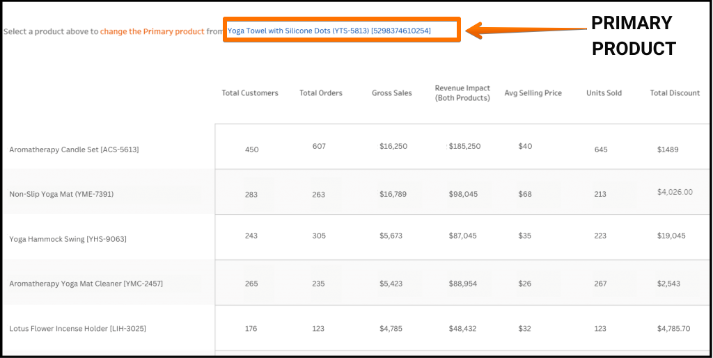Select the Aromatherapy Candle Set row label
The image size is (713, 358).
[x=74, y=149]
